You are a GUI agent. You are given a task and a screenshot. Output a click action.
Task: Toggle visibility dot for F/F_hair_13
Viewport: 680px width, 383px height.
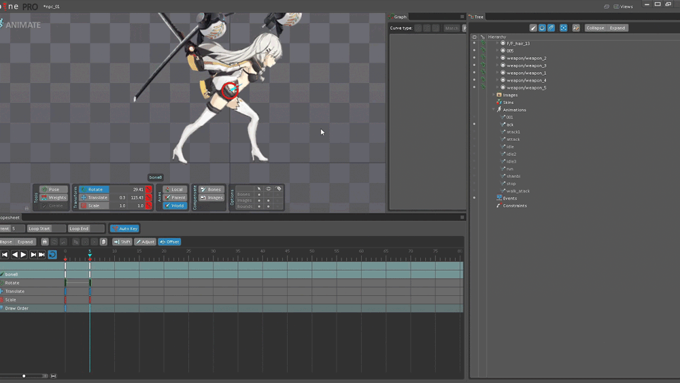coord(474,43)
